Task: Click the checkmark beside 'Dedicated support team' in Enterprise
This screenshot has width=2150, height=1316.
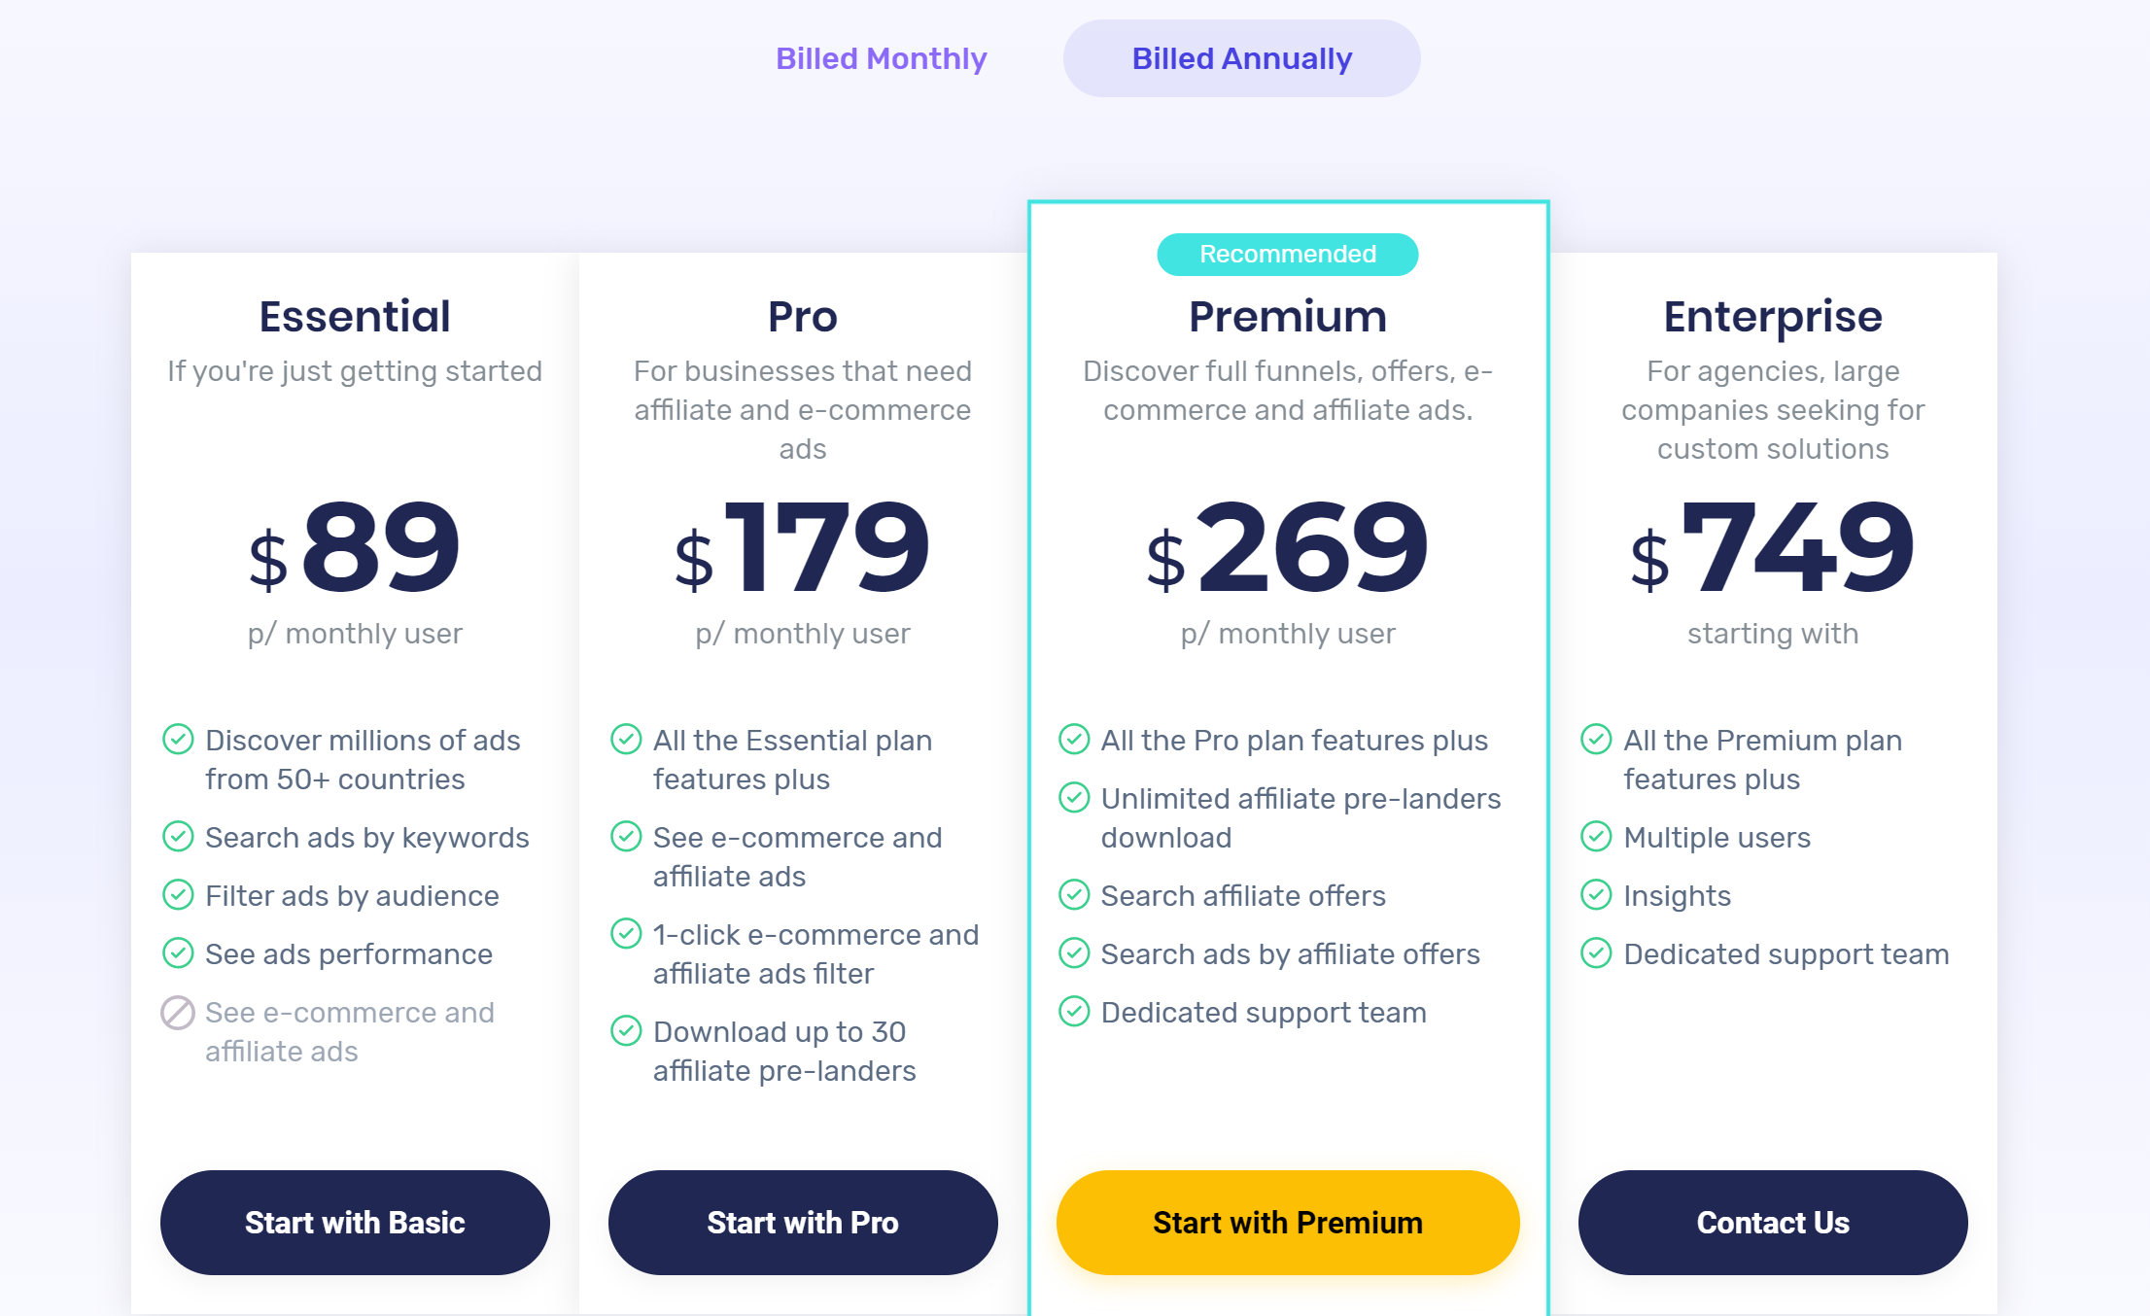Action: tap(1597, 953)
